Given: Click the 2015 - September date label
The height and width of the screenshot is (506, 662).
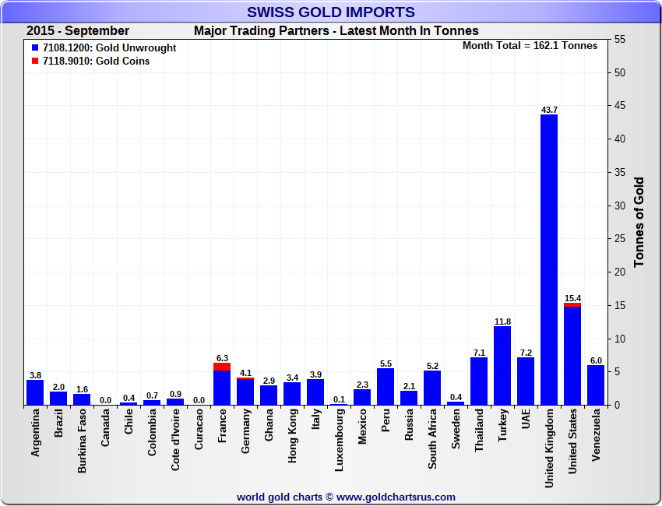Looking at the screenshot, I should coord(78,31).
